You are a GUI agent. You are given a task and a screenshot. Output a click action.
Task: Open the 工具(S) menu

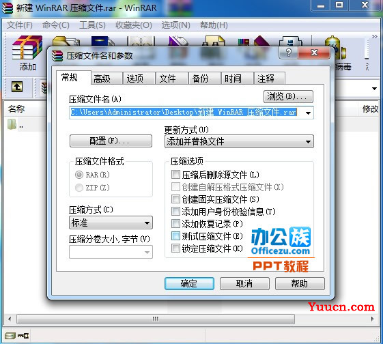tap(92, 25)
